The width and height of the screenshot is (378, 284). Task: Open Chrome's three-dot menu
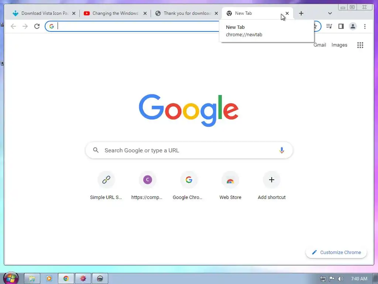point(365,26)
